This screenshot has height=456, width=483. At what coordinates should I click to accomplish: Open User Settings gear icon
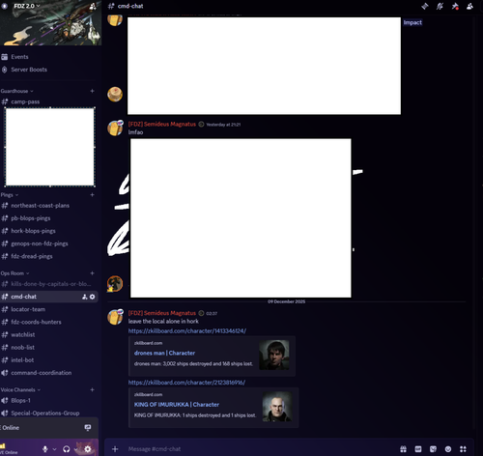[88, 449]
